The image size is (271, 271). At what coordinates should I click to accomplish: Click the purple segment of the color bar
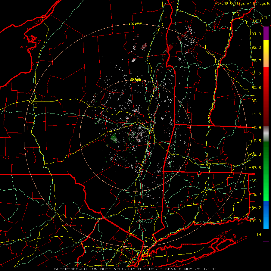tap(266, 34)
